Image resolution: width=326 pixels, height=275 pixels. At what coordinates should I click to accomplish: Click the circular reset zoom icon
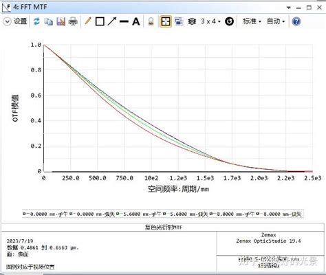click(x=229, y=21)
